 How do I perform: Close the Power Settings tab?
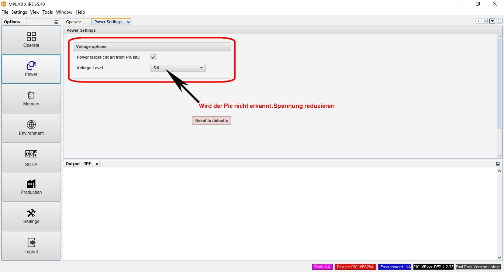(128, 22)
